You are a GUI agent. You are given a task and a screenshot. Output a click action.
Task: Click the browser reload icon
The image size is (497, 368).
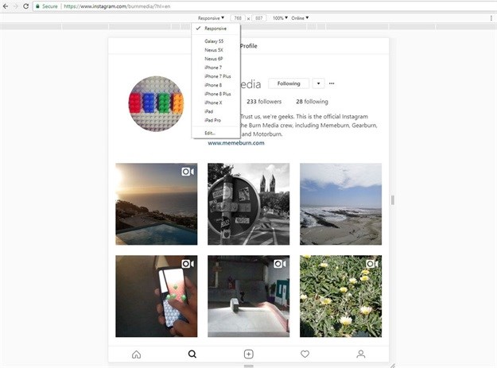pos(25,6)
